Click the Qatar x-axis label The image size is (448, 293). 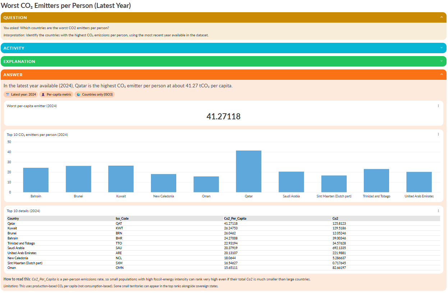(249, 196)
